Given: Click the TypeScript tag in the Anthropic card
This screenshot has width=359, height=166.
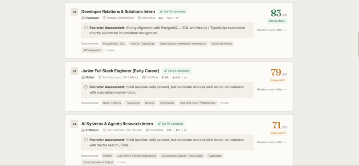Looking at the screenshot, I should point(215,156).
